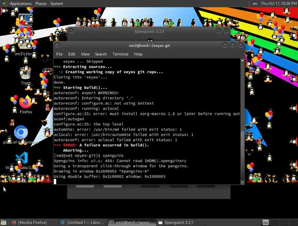
Task: Open the View menu in terminal
Action: 85,54
